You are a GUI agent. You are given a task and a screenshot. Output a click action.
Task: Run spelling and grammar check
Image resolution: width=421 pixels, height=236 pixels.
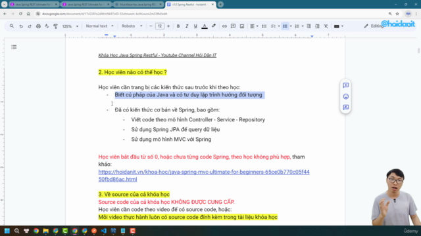[x=47, y=26]
